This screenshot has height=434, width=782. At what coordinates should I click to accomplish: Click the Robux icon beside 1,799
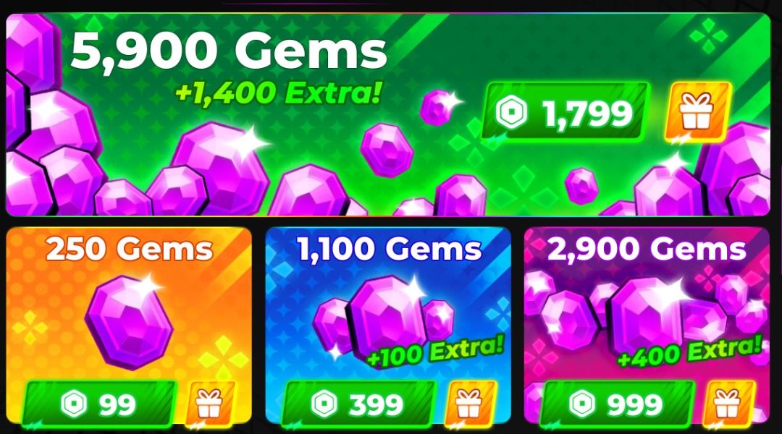tap(511, 112)
